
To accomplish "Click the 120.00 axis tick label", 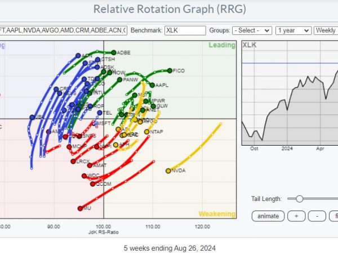I will (x=202, y=226).
